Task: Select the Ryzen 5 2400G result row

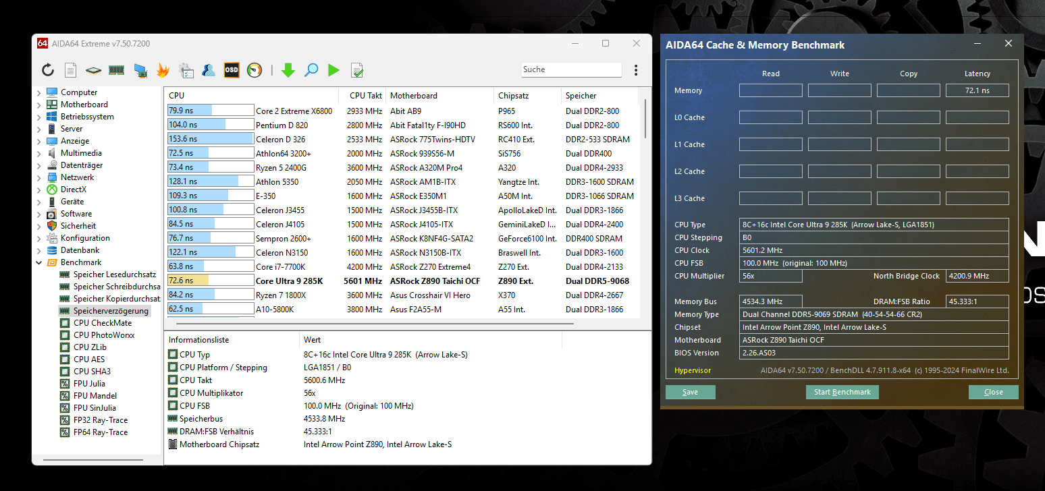Action: click(402, 167)
